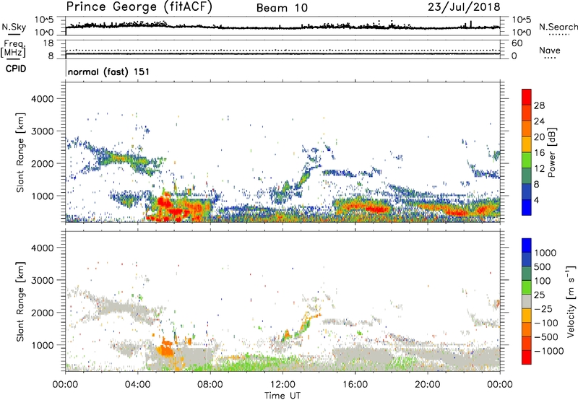Click the '4000' tick of the power panel
The image size is (578, 400).
(42, 99)
